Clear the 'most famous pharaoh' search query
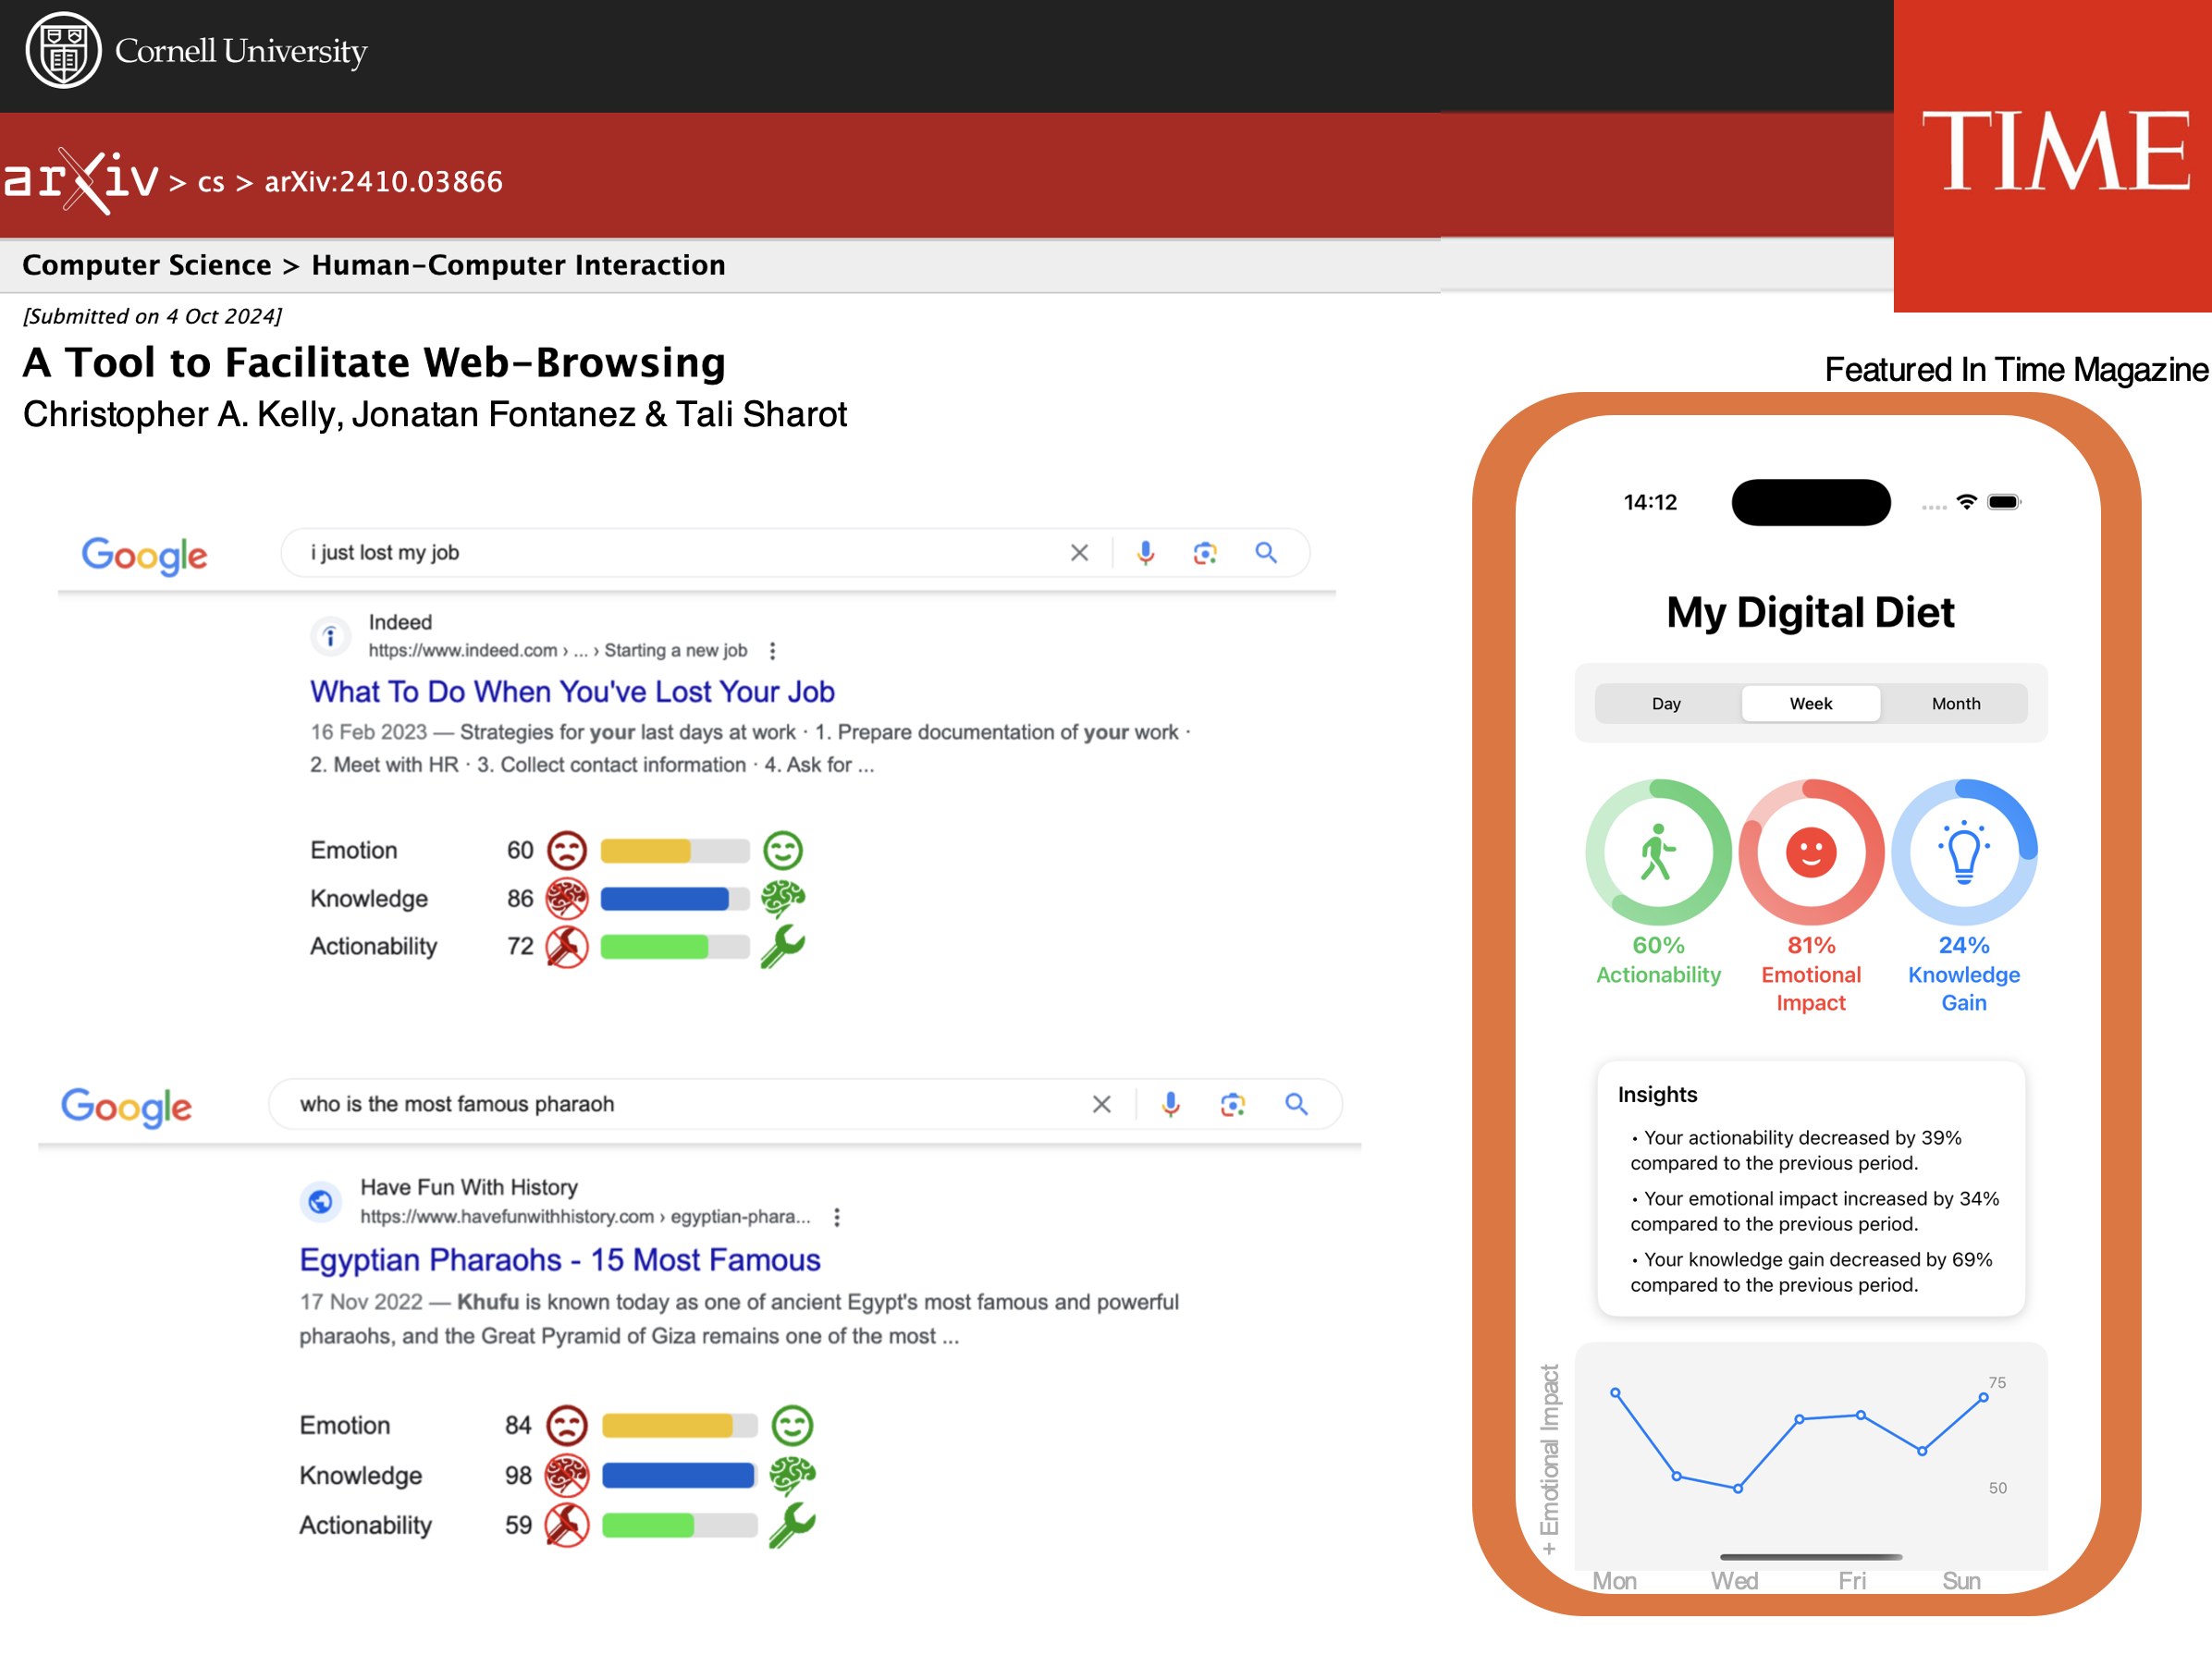 [1101, 1104]
